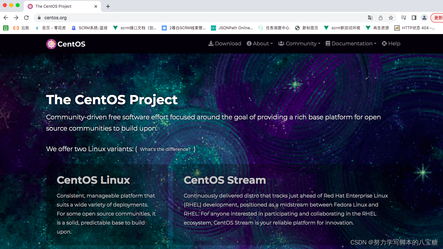Open the share icon in browser toolbar
Image resolution: width=443 pixels, height=249 pixels.
380,18
